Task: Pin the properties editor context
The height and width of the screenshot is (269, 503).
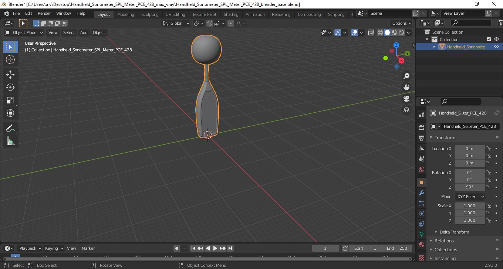Action: pos(496,113)
